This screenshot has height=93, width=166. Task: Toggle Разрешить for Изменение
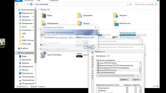coord(127,91)
